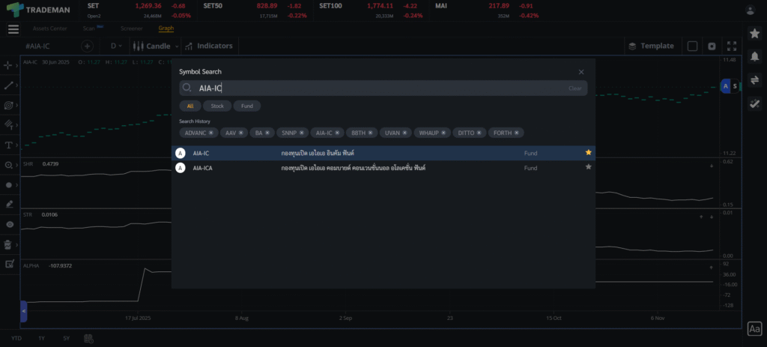Image resolution: width=767 pixels, height=347 pixels.
Task: Filter search results by Fund
Action: click(x=246, y=106)
